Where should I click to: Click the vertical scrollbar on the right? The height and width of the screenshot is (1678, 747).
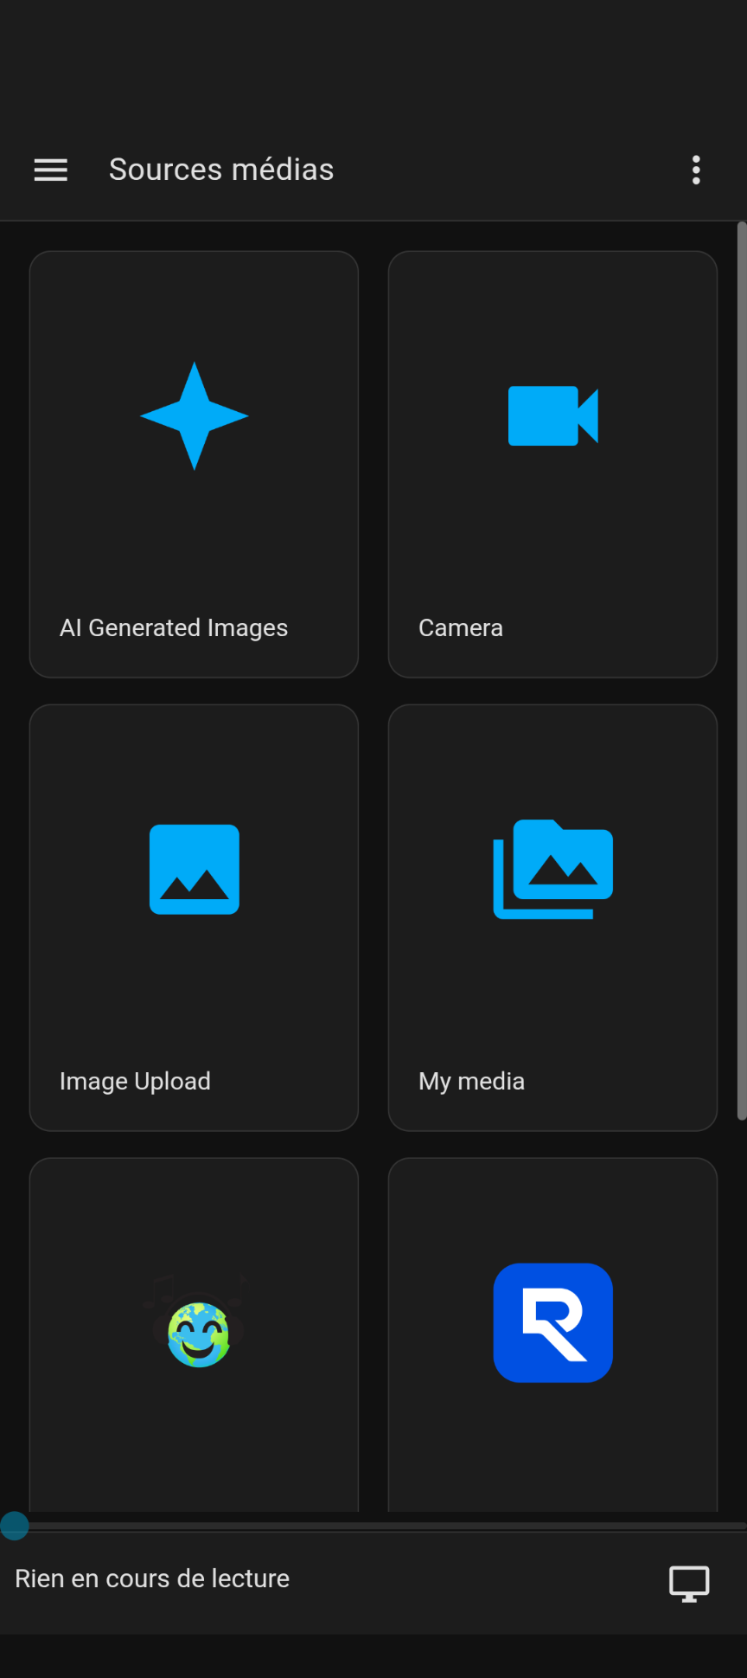point(741,671)
